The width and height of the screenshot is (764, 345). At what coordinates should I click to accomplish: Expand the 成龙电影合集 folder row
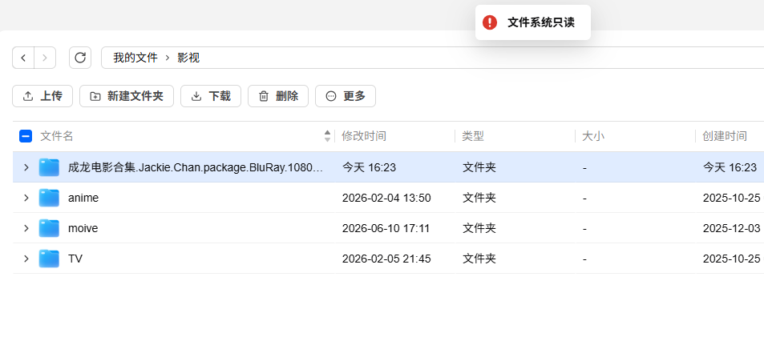(26, 167)
